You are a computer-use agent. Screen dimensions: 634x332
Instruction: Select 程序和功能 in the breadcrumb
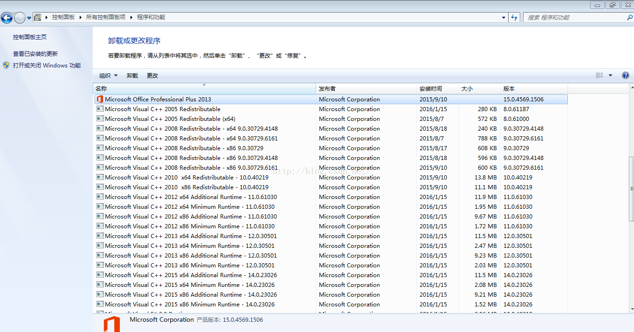tap(151, 17)
